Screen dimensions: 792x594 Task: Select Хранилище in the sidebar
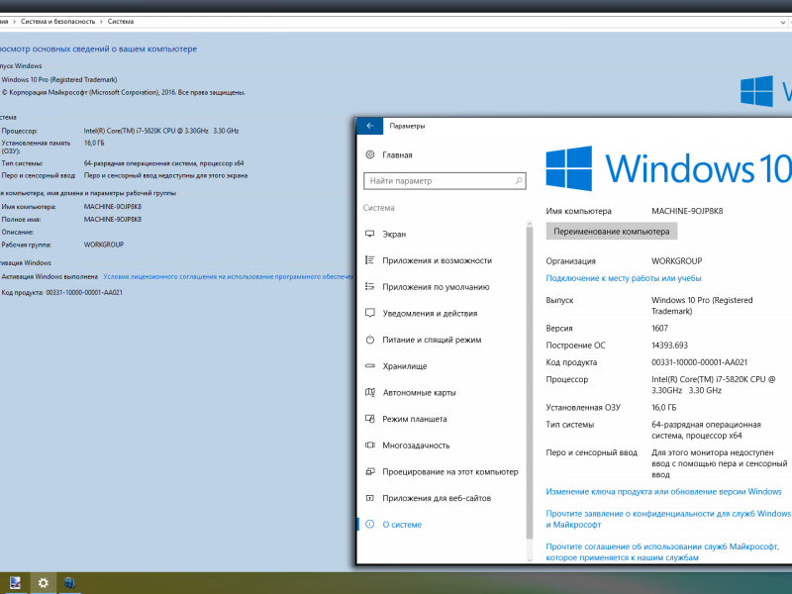click(405, 366)
